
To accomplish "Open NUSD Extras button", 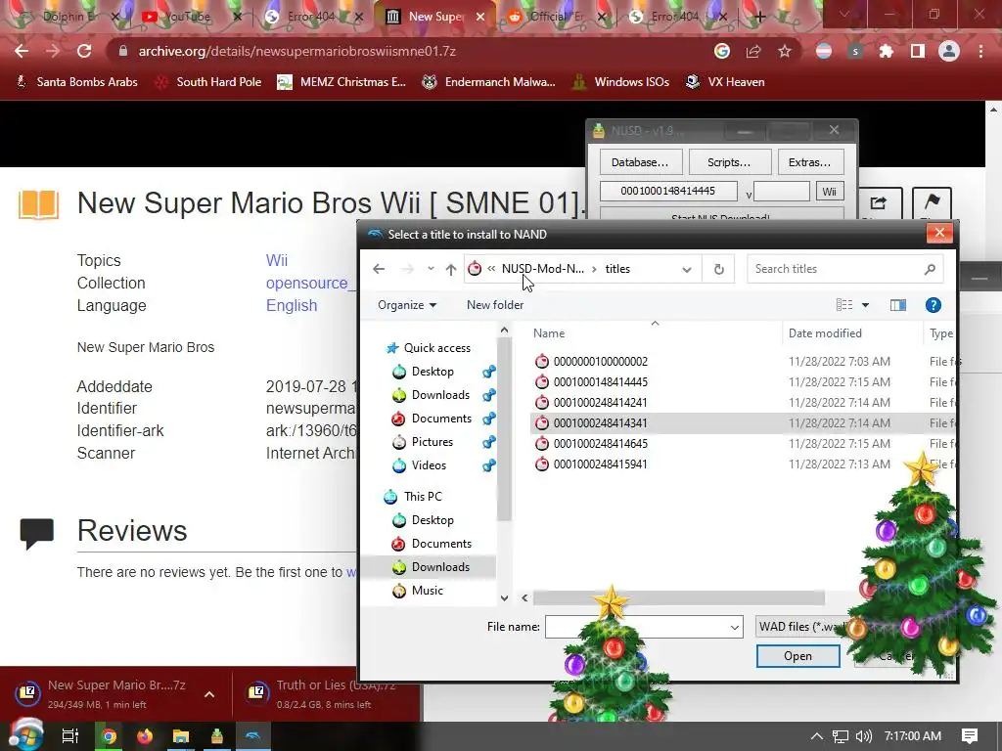I will [809, 162].
